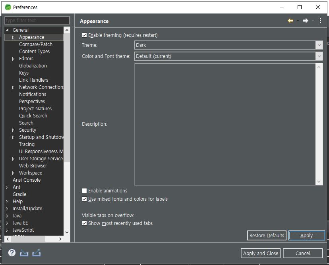
Task: Click the export preferences icon
Action: [37, 253]
